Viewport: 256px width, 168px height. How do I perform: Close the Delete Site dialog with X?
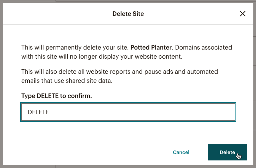(243, 14)
